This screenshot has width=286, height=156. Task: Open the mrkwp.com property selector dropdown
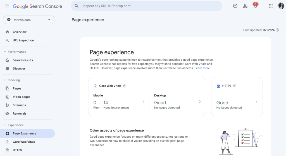pos(29,20)
